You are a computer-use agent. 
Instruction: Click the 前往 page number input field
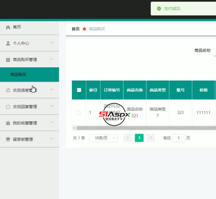tap(179, 138)
